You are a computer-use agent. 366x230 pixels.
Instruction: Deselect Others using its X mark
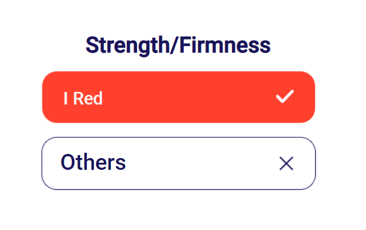click(286, 163)
